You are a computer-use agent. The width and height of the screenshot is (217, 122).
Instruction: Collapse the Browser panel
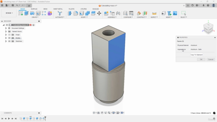(2, 21)
